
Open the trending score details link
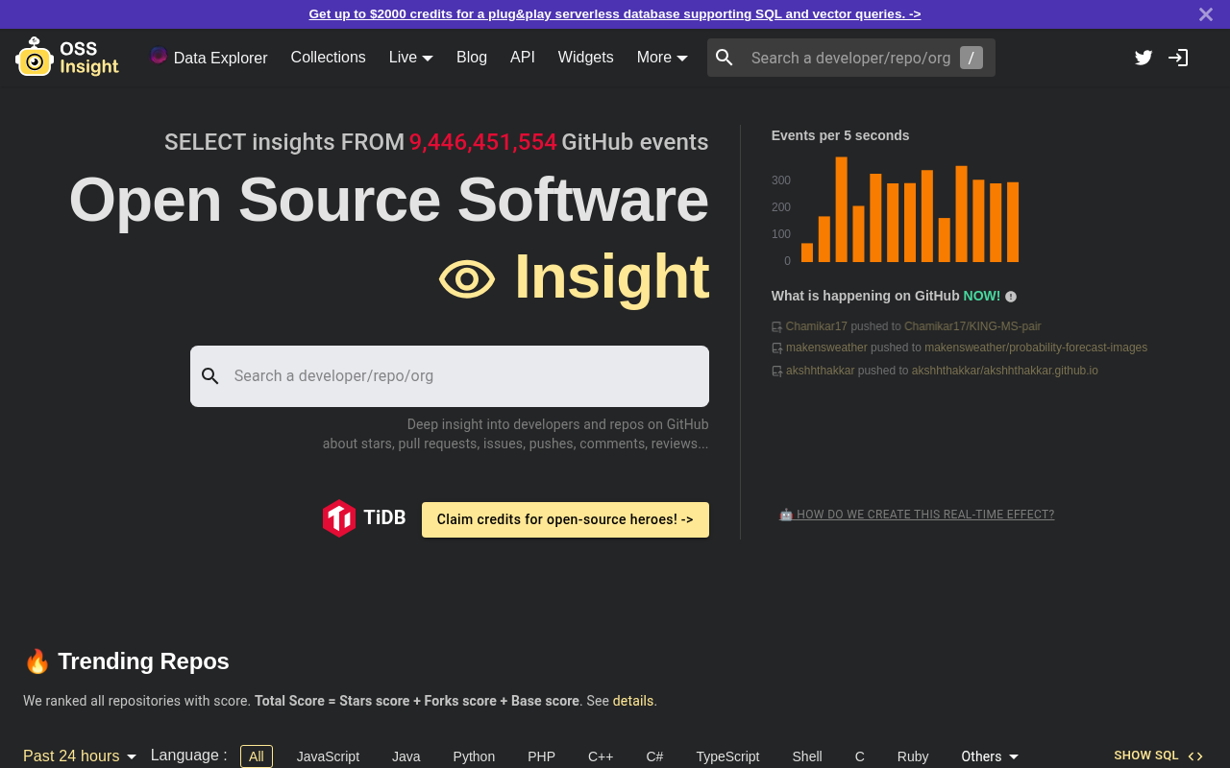[x=633, y=701]
